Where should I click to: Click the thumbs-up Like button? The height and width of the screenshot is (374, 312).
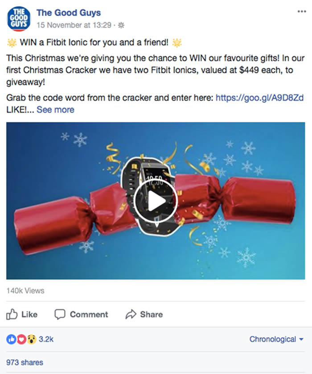coord(22,315)
